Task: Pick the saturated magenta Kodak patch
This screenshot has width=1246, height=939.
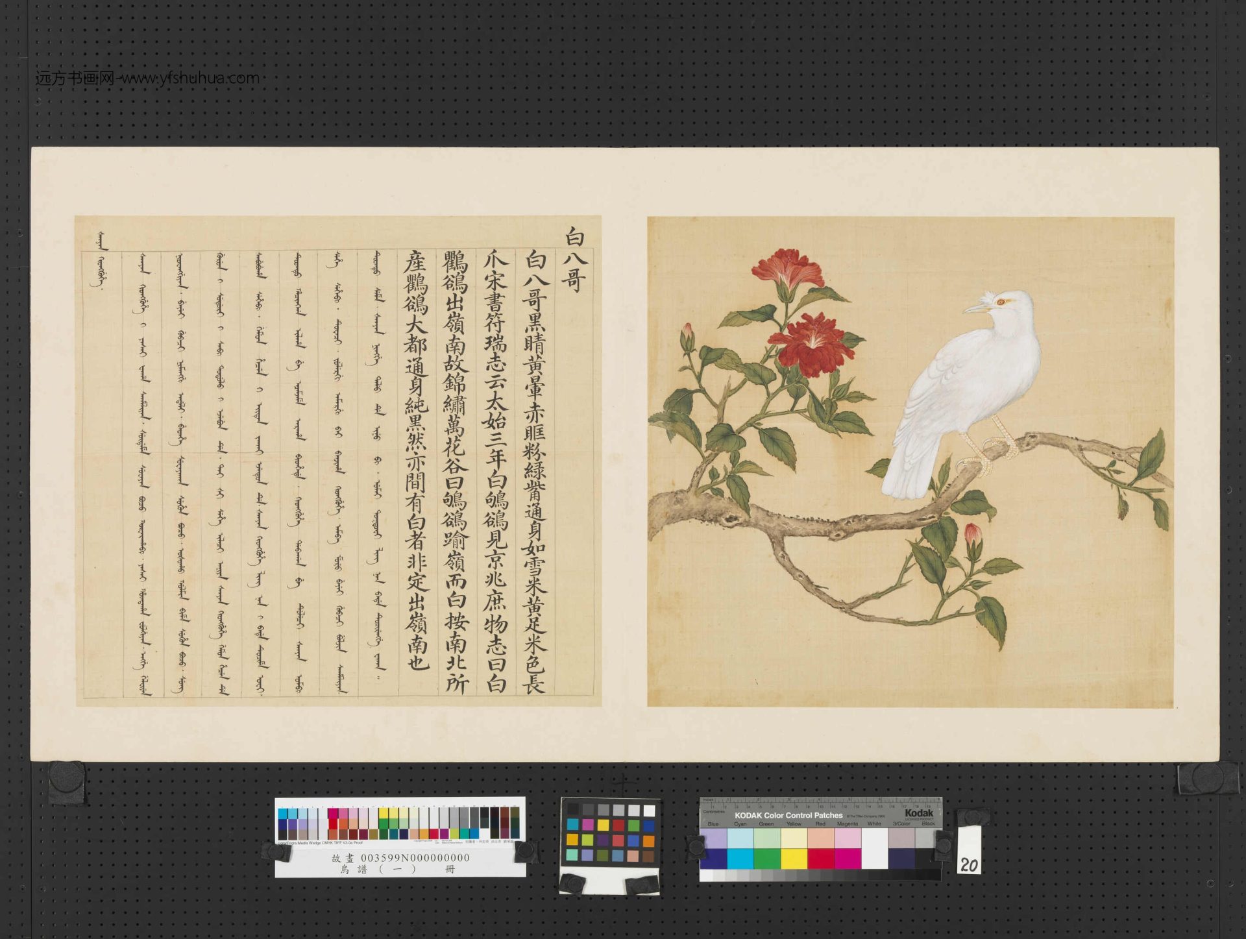Action: pyautogui.click(x=848, y=859)
